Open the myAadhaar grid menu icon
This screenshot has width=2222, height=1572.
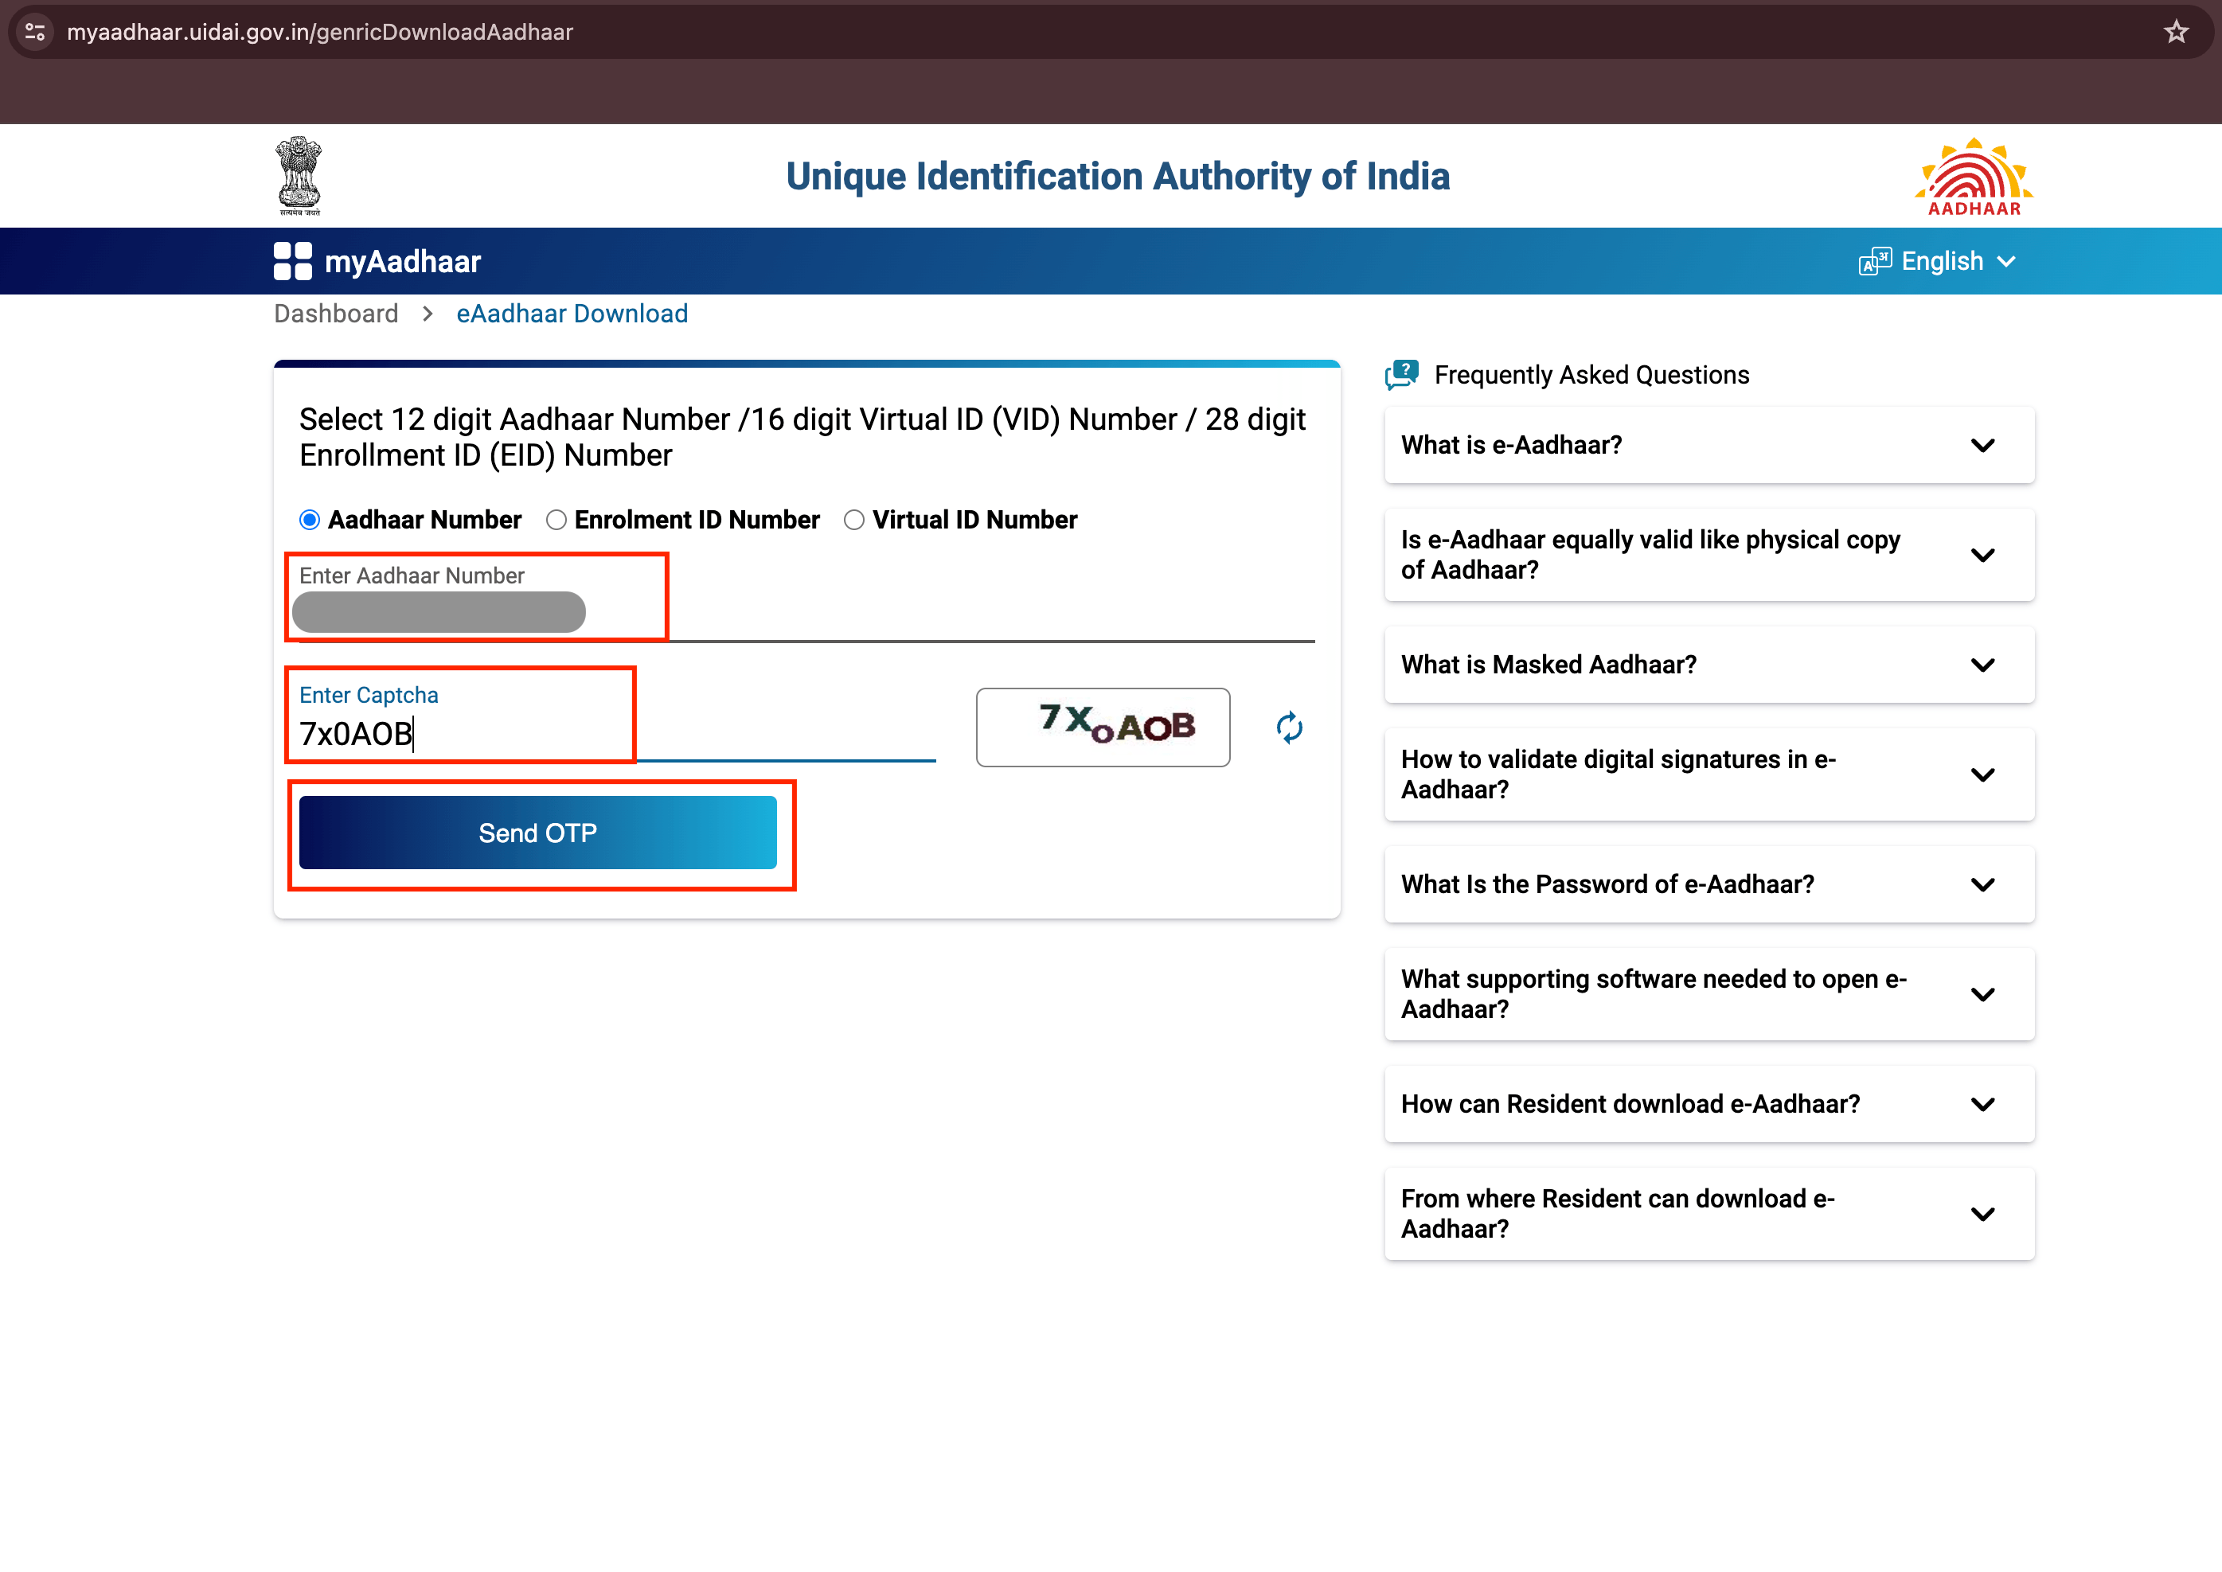(x=292, y=261)
